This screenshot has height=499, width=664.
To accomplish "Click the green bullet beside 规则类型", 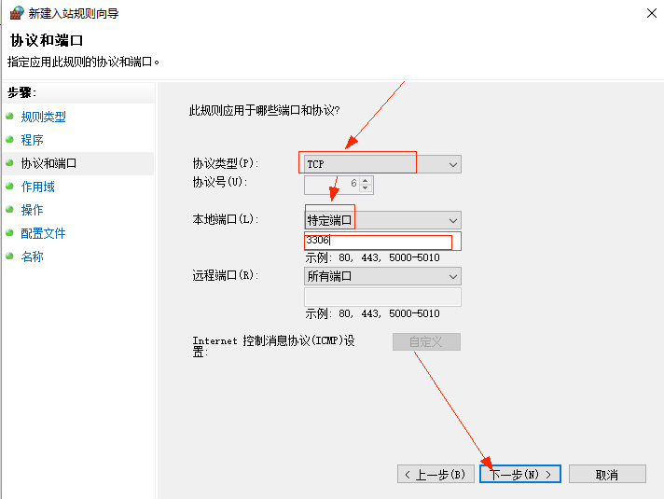I will 10,117.
